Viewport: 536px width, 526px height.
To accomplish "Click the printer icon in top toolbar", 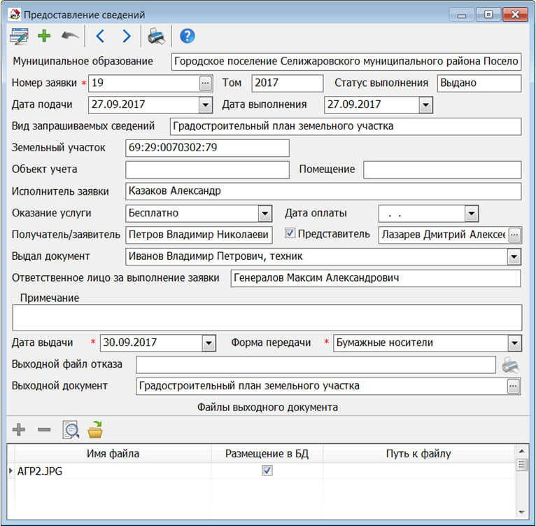I will [x=157, y=36].
